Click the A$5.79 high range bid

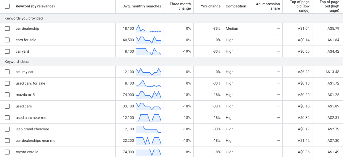[x=333, y=28]
